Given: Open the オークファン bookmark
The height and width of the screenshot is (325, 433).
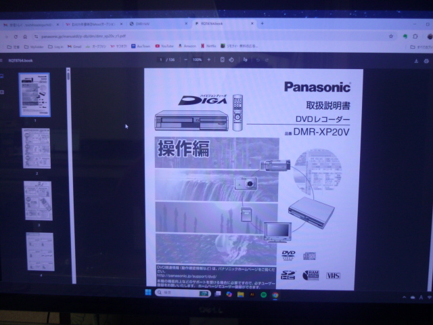Looking at the screenshot, I should pyautogui.click(x=96, y=47).
